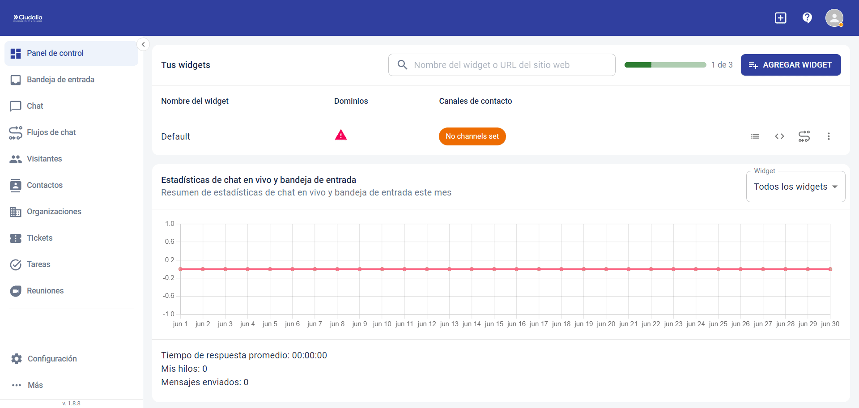Image resolution: width=859 pixels, height=408 pixels.
Task: Collapse the sidebar with the chevron arrow
Action: [143, 44]
